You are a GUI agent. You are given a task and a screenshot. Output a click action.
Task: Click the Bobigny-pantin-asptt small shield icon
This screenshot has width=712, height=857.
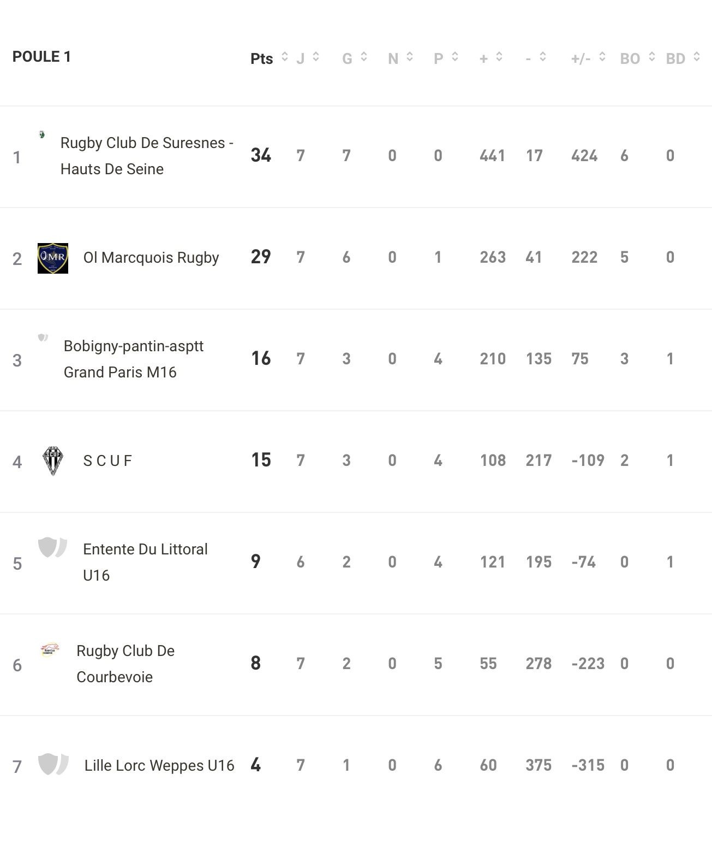pyautogui.click(x=43, y=338)
